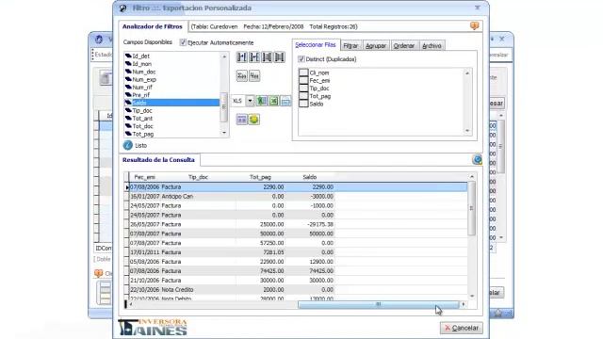603x339 pixels.
Task: Click the XLS format field
Action: coord(238,101)
